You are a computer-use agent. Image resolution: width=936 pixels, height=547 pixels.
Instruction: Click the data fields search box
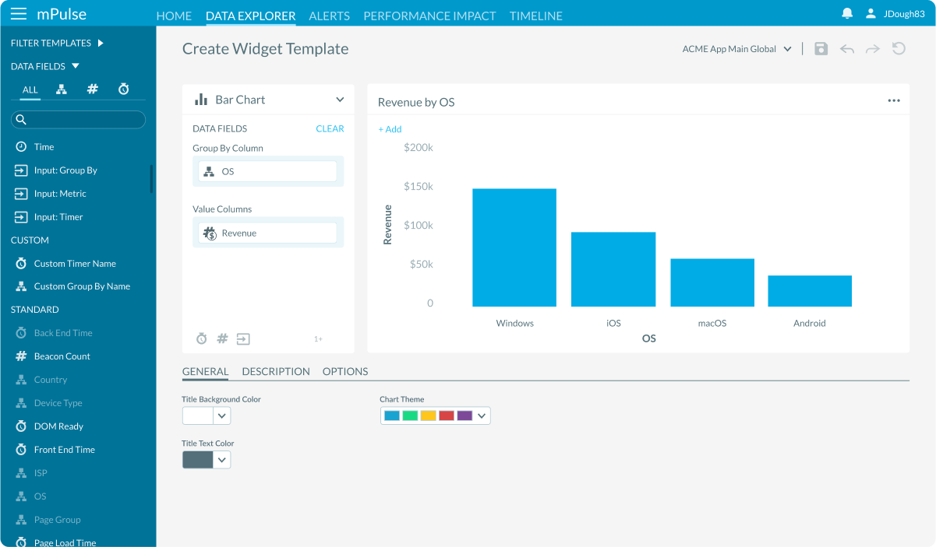(78, 119)
